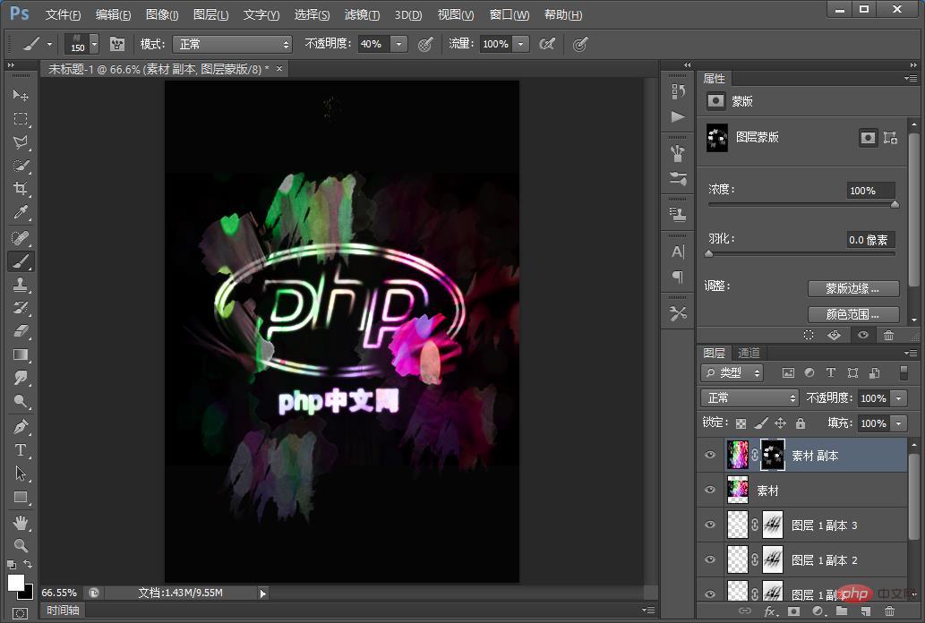The height and width of the screenshot is (623, 925).
Task: Select the Dodge tool
Action: tap(21, 402)
